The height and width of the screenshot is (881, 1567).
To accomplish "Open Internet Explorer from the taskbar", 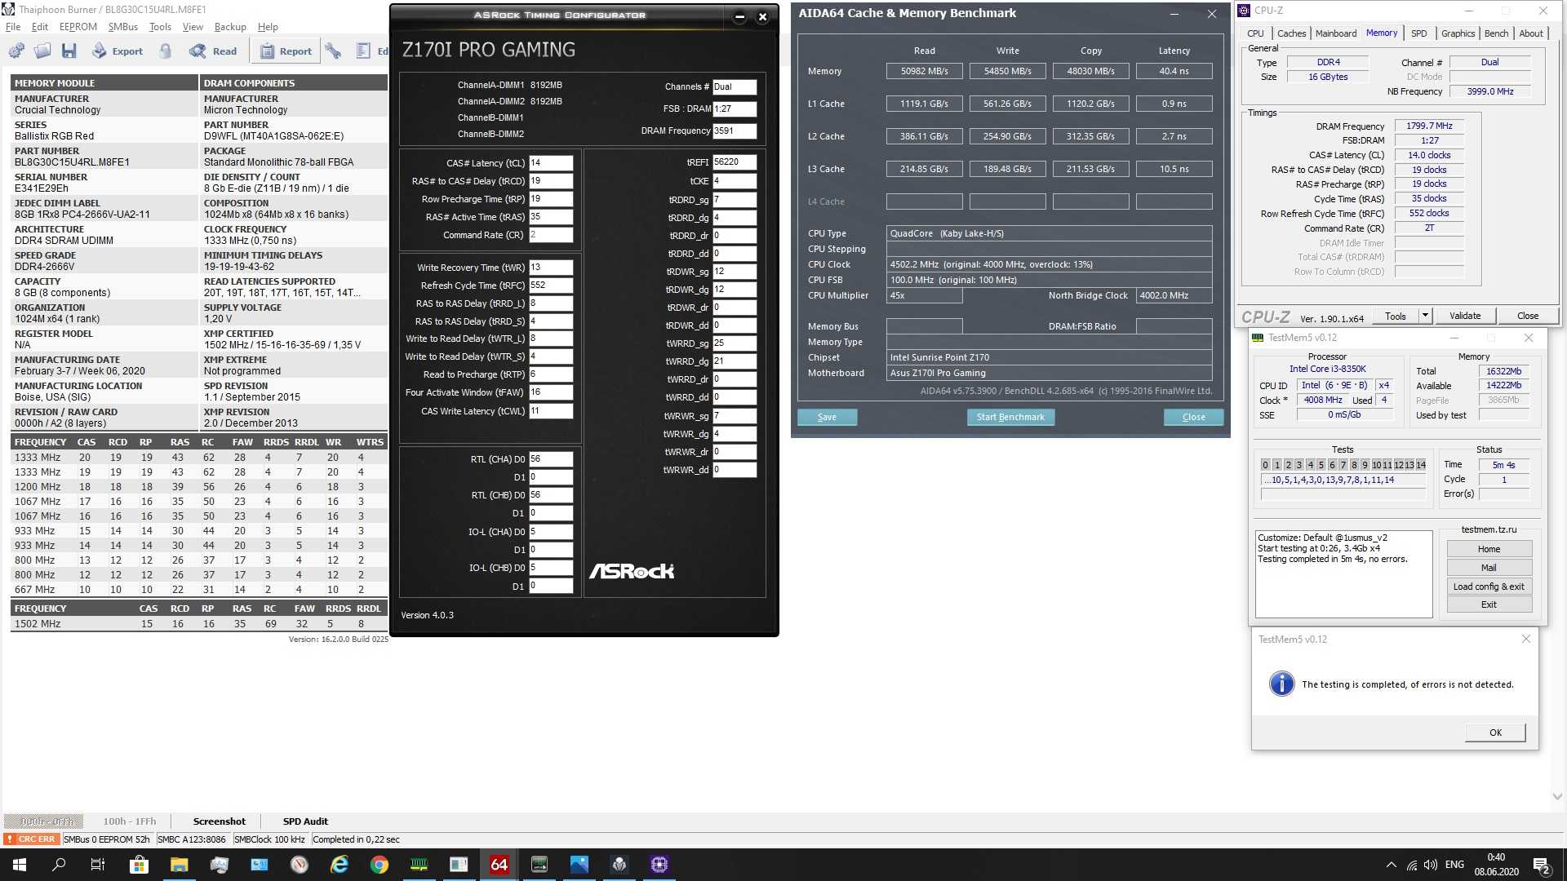I will coord(339,865).
